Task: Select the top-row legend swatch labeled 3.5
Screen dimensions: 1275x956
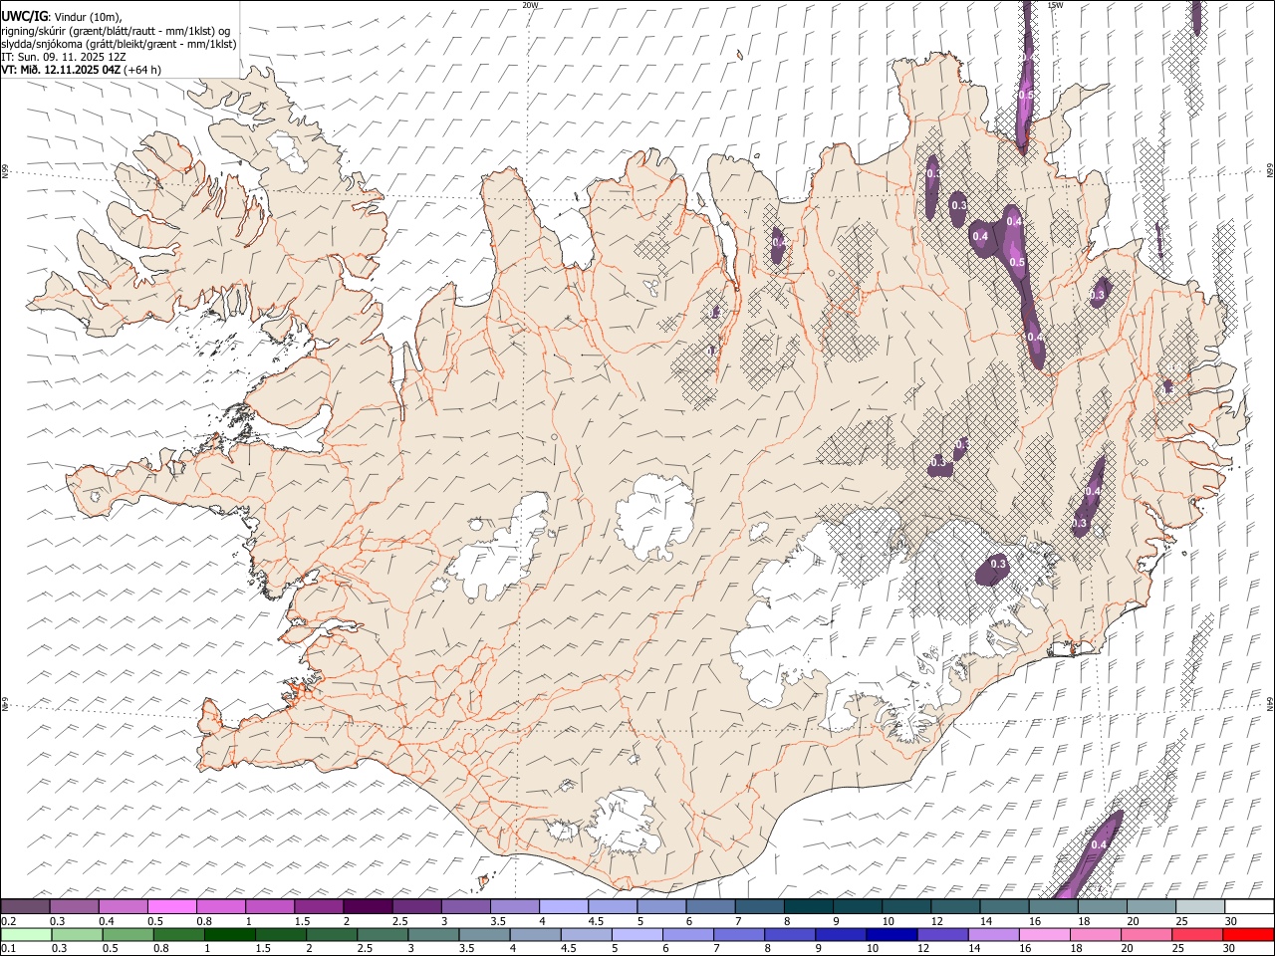Action: tap(514, 906)
